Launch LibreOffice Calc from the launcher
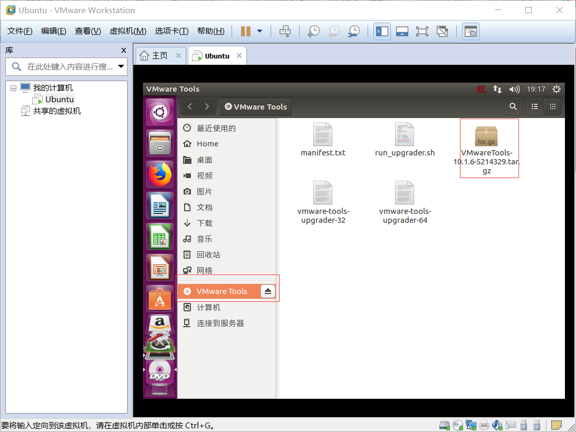Image resolution: width=576 pixels, height=432 pixels. pos(160,237)
